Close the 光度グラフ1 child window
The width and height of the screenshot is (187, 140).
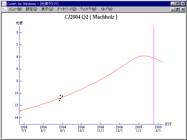coord(183,9)
